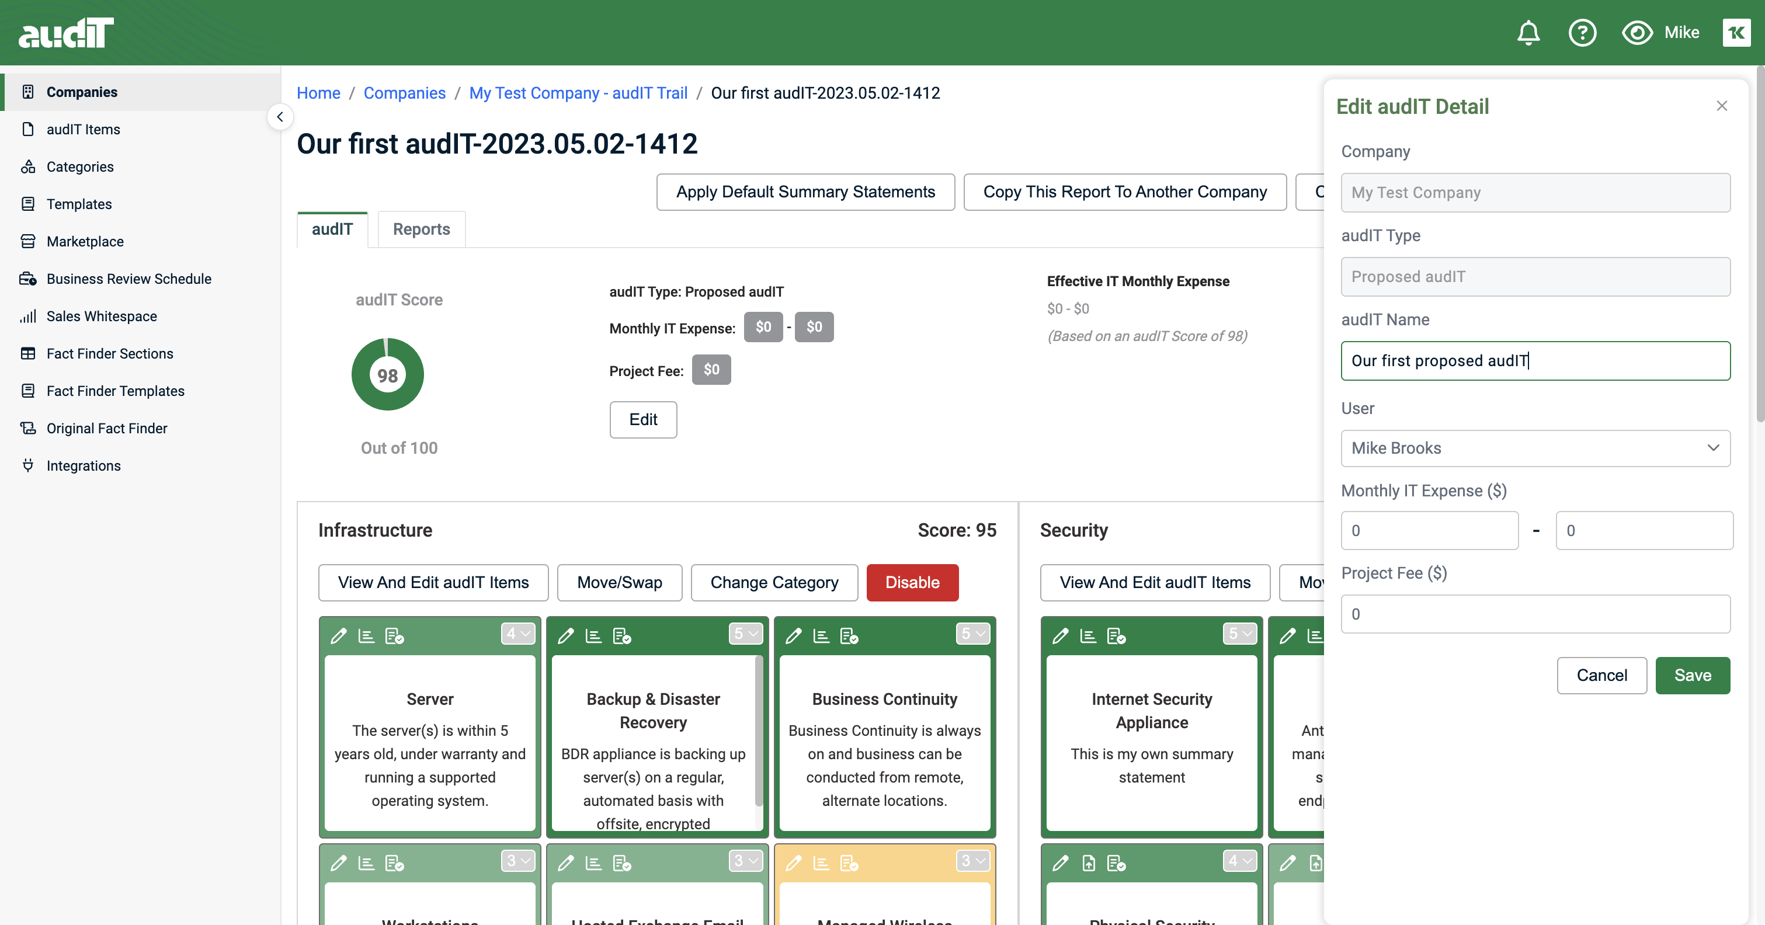Click the Sales Whitespace bar chart icon
The image size is (1765, 925).
[x=28, y=316]
